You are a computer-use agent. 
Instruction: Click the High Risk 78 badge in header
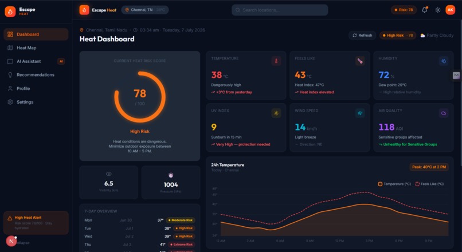[x=398, y=36]
